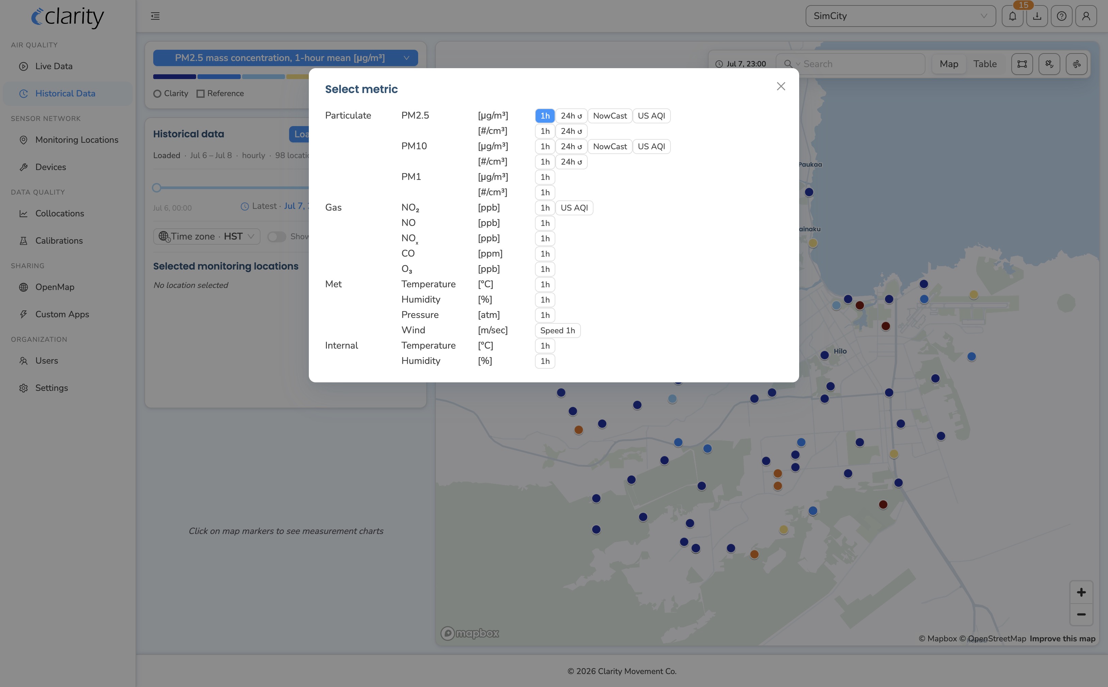Viewport: 1108px width, 687px height.
Task: Click the dark blue legend color segment
Action: tap(174, 77)
